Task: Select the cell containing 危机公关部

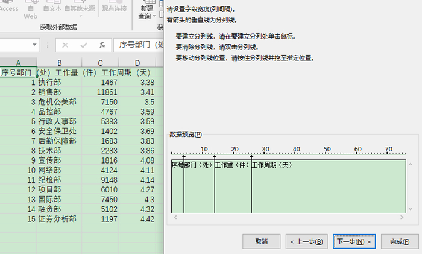Action: 59,102
